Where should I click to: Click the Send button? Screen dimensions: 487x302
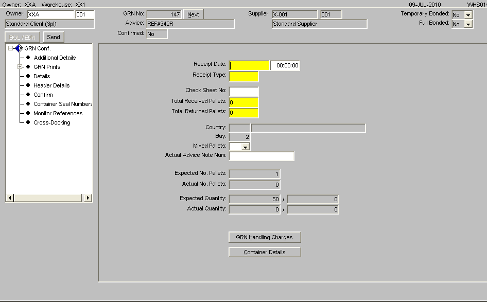[x=54, y=37]
